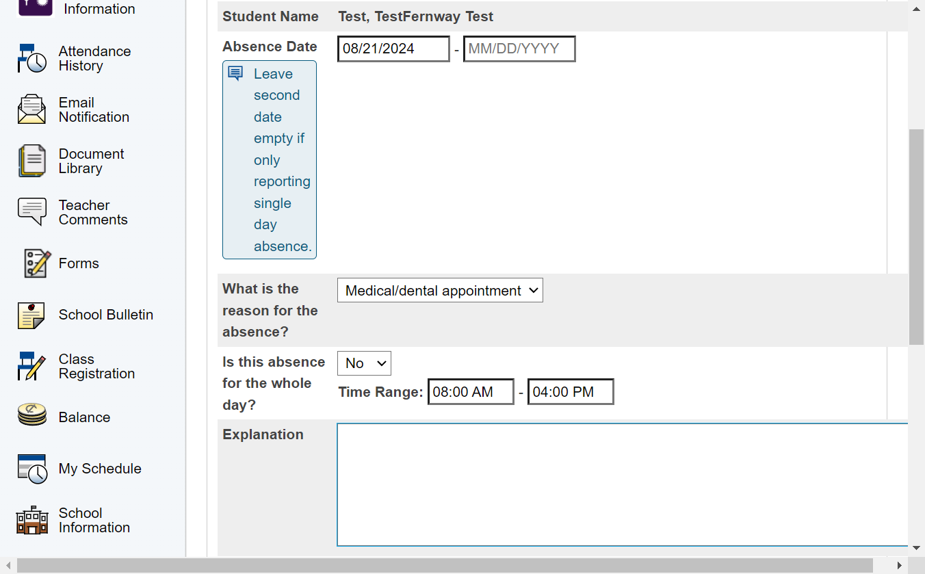Navigate to Document Library
The height and width of the screenshot is (574, 925).
point(91,161)
